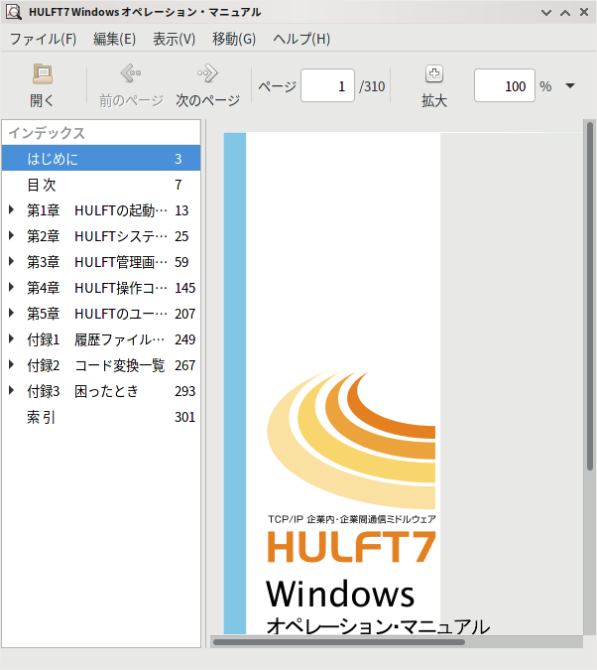Expand the 第4章 HULFT操作コ… tree node

pos(12,287)
